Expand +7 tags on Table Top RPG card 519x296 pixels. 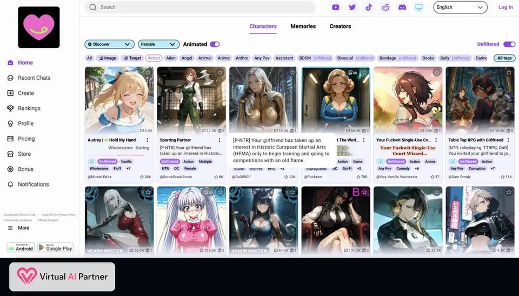(493, 169)
